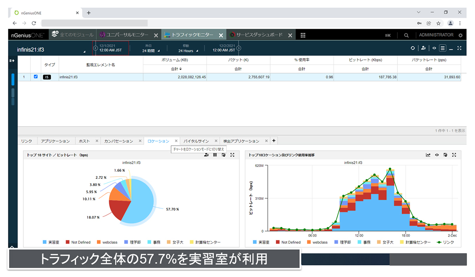Toggle eye visibility icon in trend panel

click(x=437, y=155)
